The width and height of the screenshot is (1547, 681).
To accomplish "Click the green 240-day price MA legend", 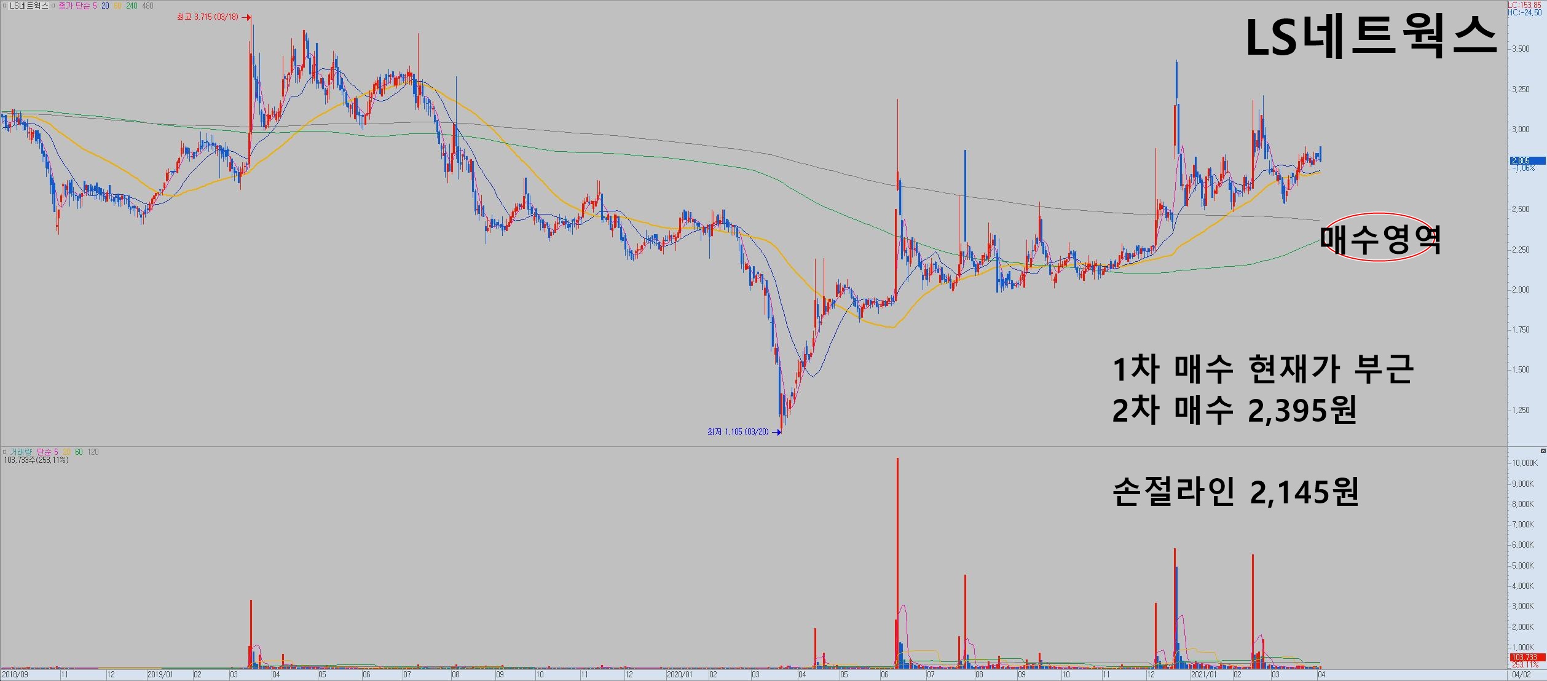I will [x=132, y=6].
